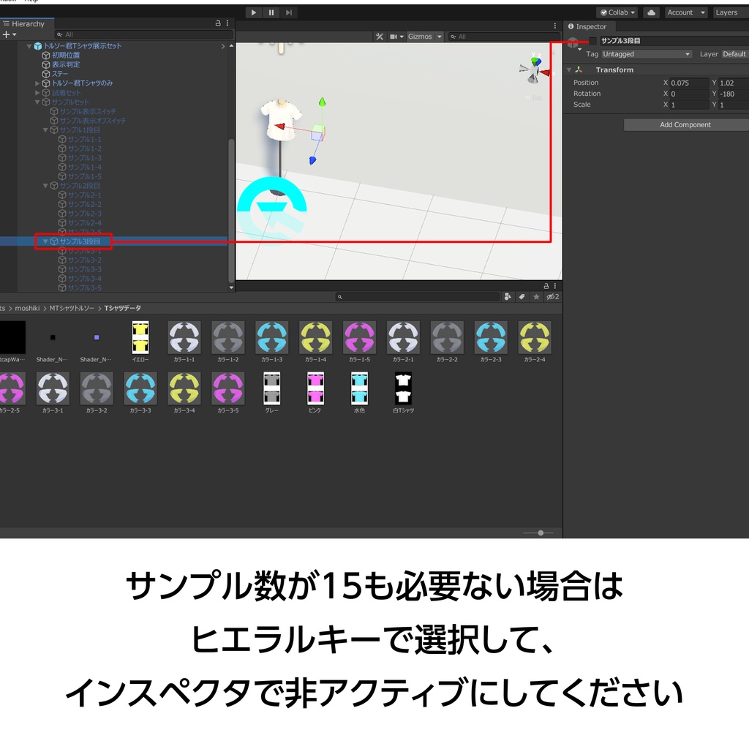Image resolution: width=749 pixels, height=749 pixels.
Task: Click the Position X field
Action: (x=689, y=83)
